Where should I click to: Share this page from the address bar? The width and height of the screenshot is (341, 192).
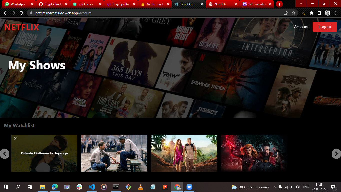[286, 13]
